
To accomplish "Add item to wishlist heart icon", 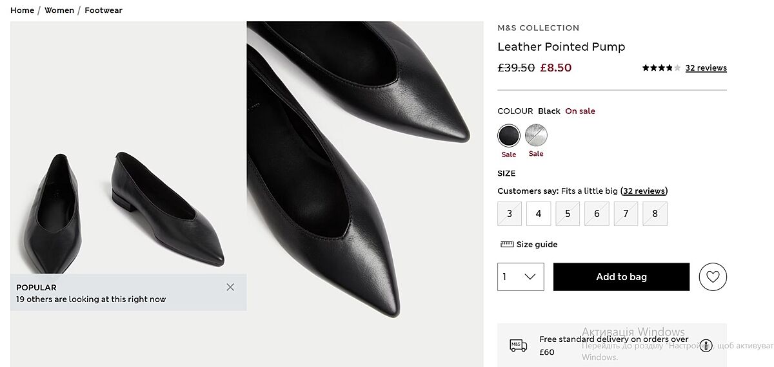I will (x=713, y=277).
